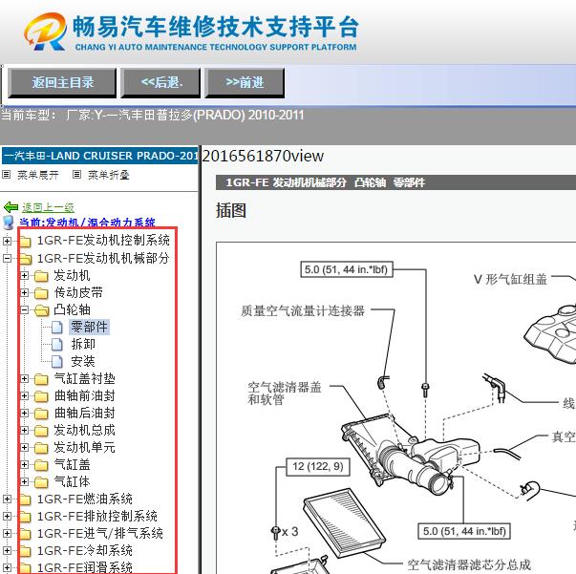Click folder icon beside 曲轴后油封
576x574 pixels.
[41, 414]
